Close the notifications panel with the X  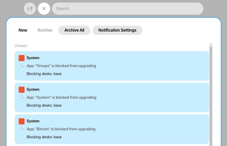44,8
